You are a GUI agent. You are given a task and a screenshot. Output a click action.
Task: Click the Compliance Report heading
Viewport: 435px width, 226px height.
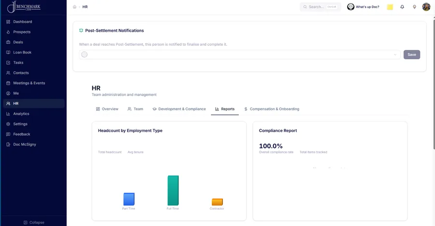pyautogui.click(x=278, y=131)
